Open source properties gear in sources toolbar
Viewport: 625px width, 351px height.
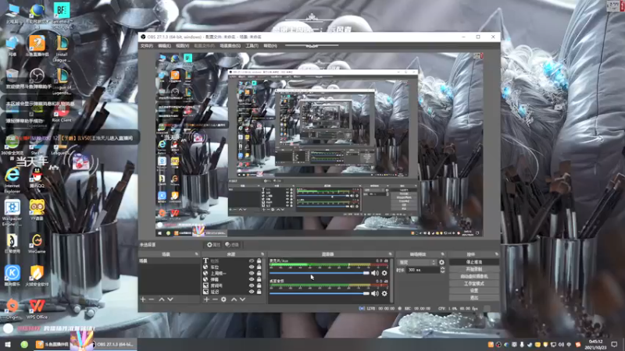click(223, 300)
